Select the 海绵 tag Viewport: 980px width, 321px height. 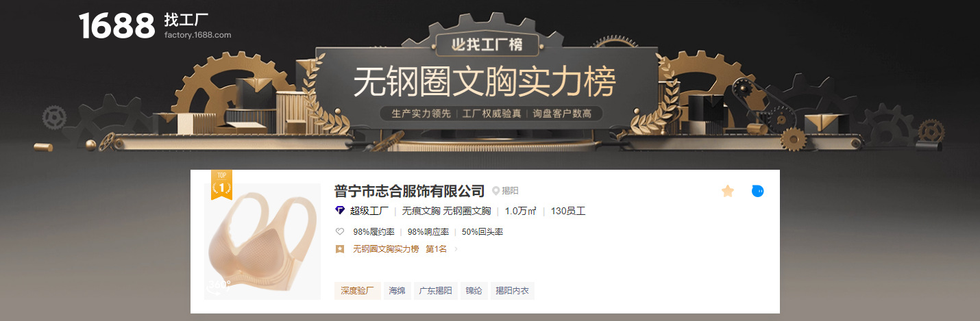tap(397, 291)
